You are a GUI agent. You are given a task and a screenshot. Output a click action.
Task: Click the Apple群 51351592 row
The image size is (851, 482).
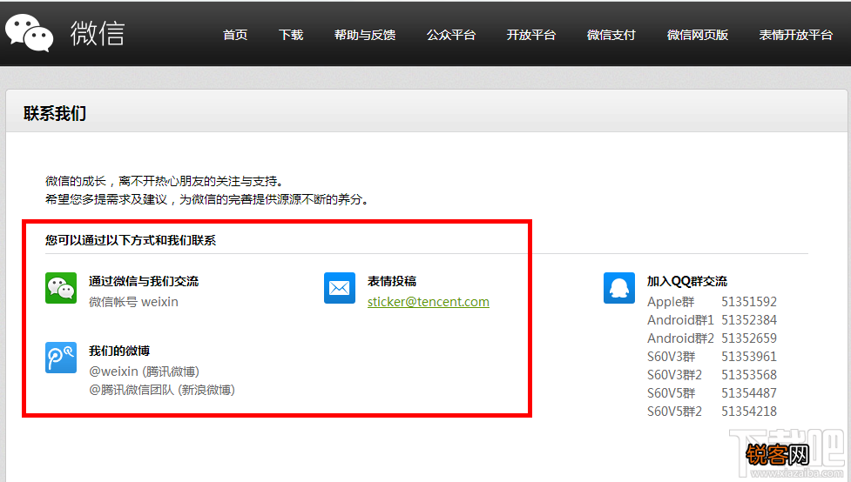pyautogui.click(x=712, y=302)
